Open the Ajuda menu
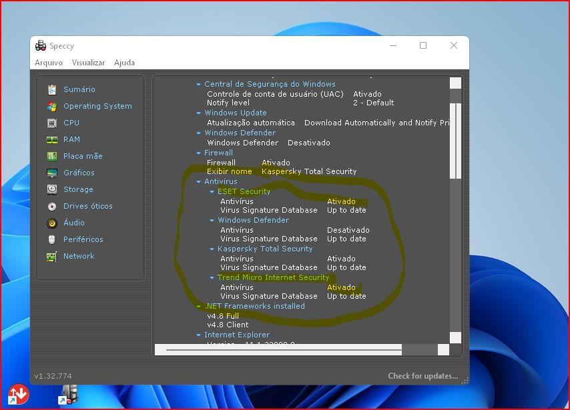Image resolution: width=570 pixels, height=410 pixels. pos(124,63)
